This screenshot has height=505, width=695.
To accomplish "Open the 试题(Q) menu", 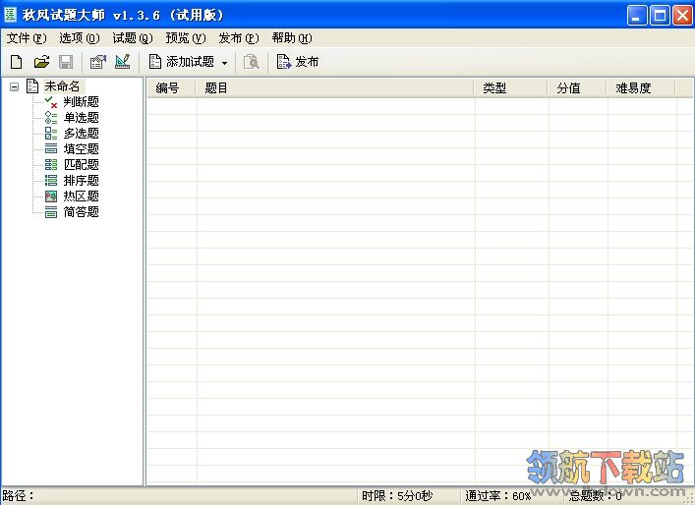I will coord(133,38).
